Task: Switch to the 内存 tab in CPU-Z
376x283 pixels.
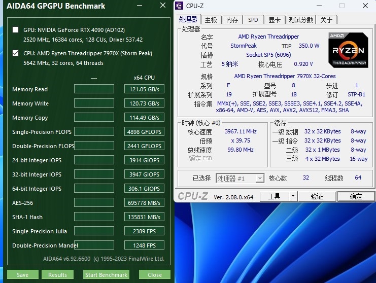Action: pos(232,20)
